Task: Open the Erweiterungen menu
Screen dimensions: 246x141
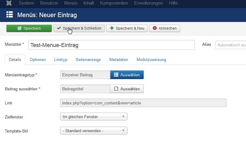Action: click(x=148, y=3)
